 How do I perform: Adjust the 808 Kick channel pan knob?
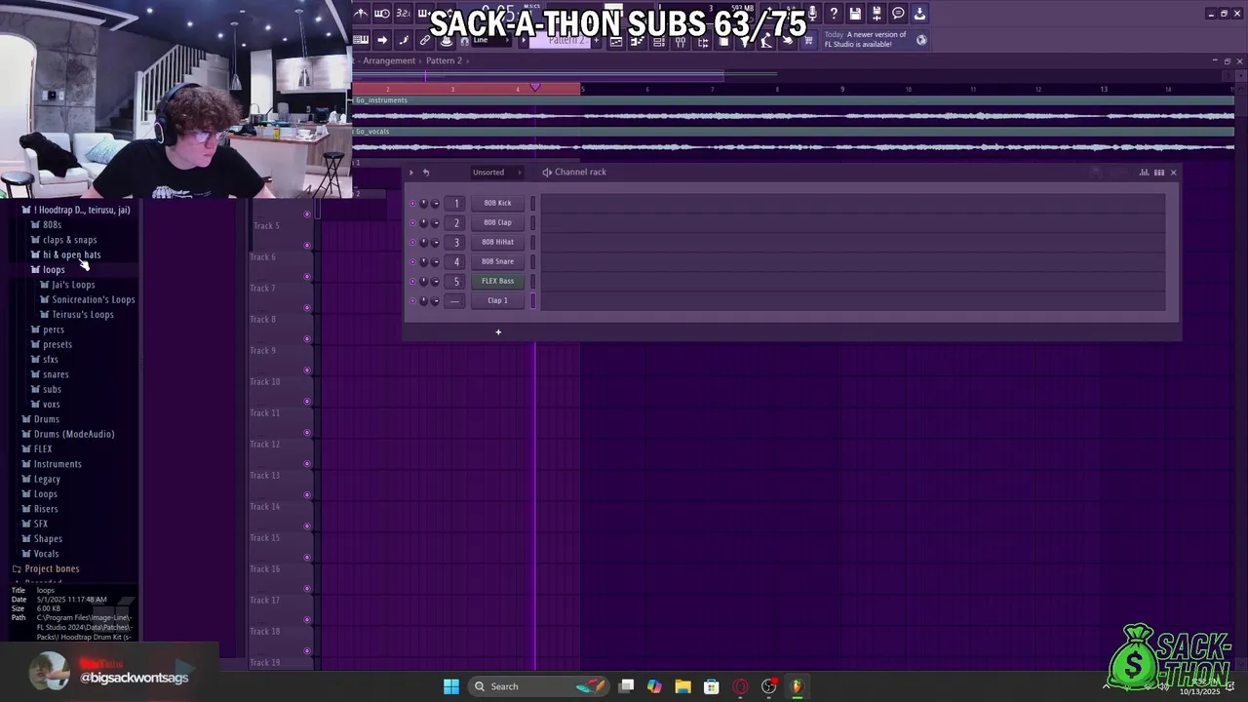click(423, 204)
